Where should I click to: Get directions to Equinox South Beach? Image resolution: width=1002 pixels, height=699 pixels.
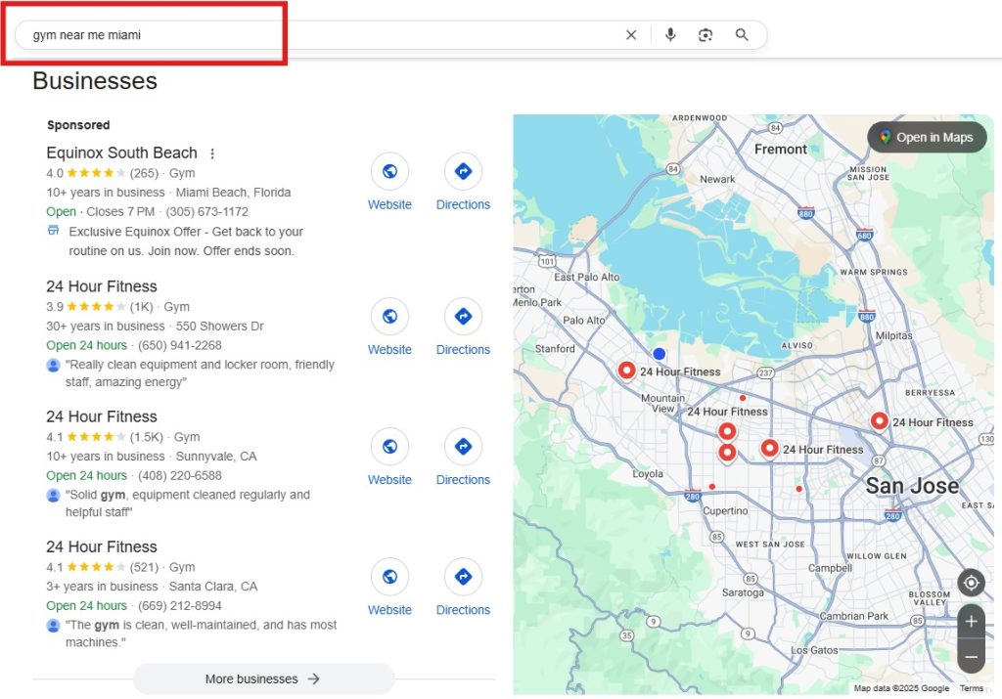click(463, 172)
